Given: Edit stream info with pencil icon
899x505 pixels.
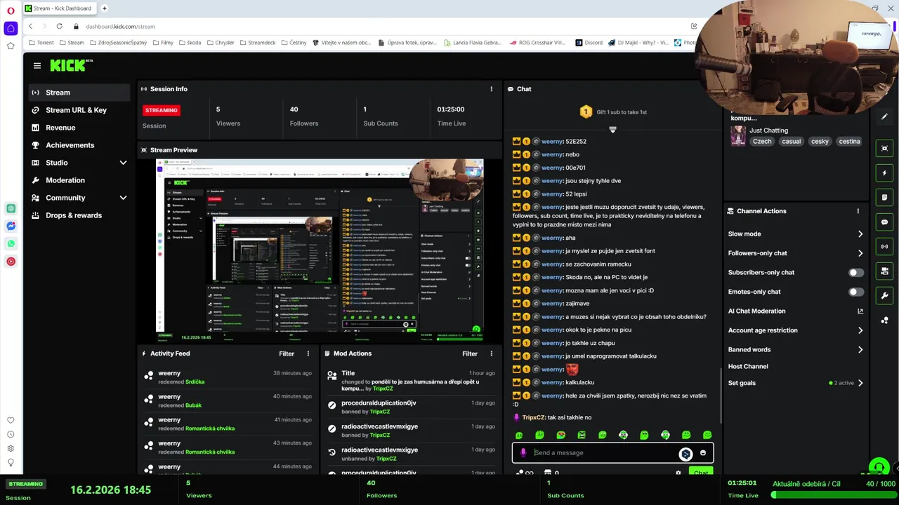Looking at the screenshot, I should [x=884, y=116].
